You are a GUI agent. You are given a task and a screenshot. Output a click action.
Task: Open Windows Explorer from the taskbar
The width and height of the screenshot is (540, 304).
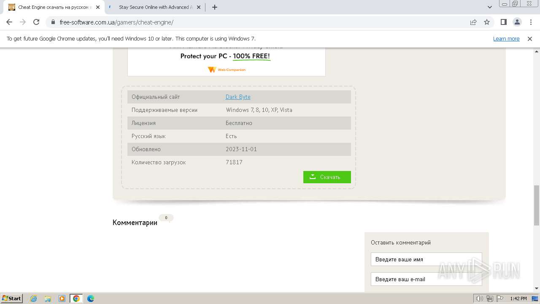click(48, 299)
